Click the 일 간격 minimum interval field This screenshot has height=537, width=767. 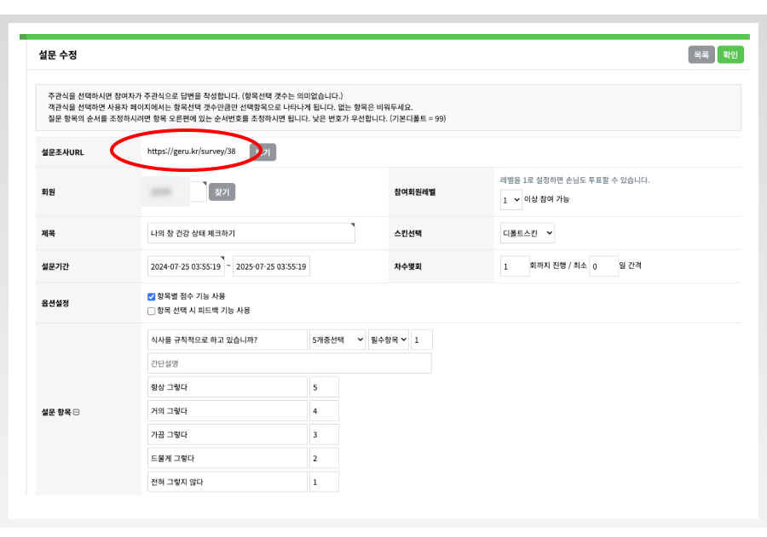click(603, 266)
